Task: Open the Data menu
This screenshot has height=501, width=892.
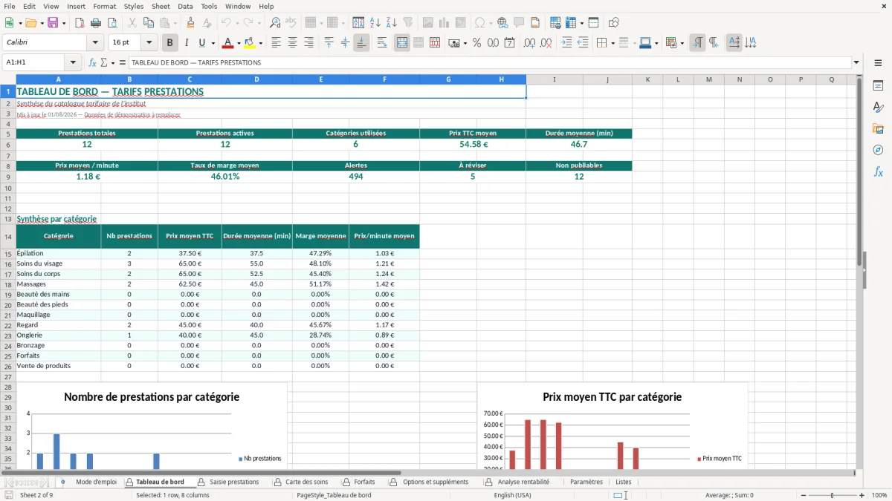Action: pos(186,6)
